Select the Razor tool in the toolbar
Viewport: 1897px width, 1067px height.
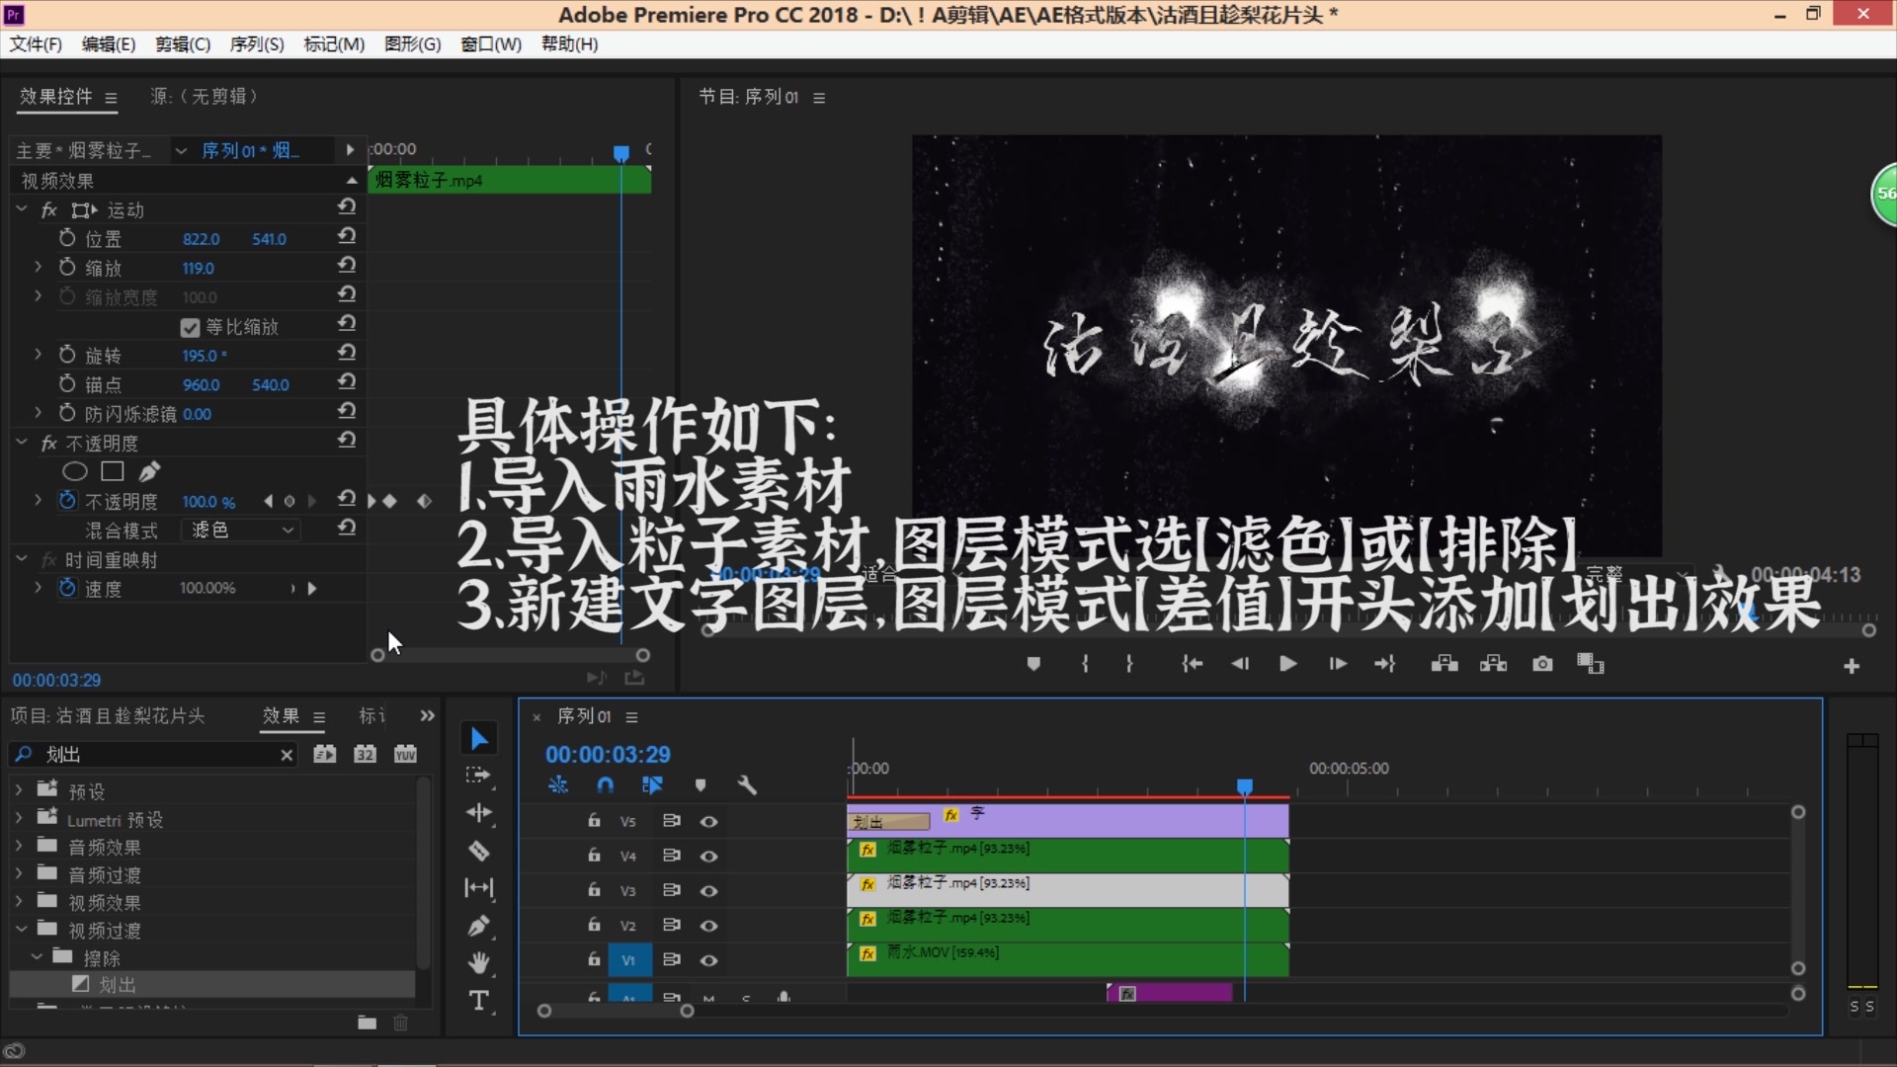click(x=479, y=851)
